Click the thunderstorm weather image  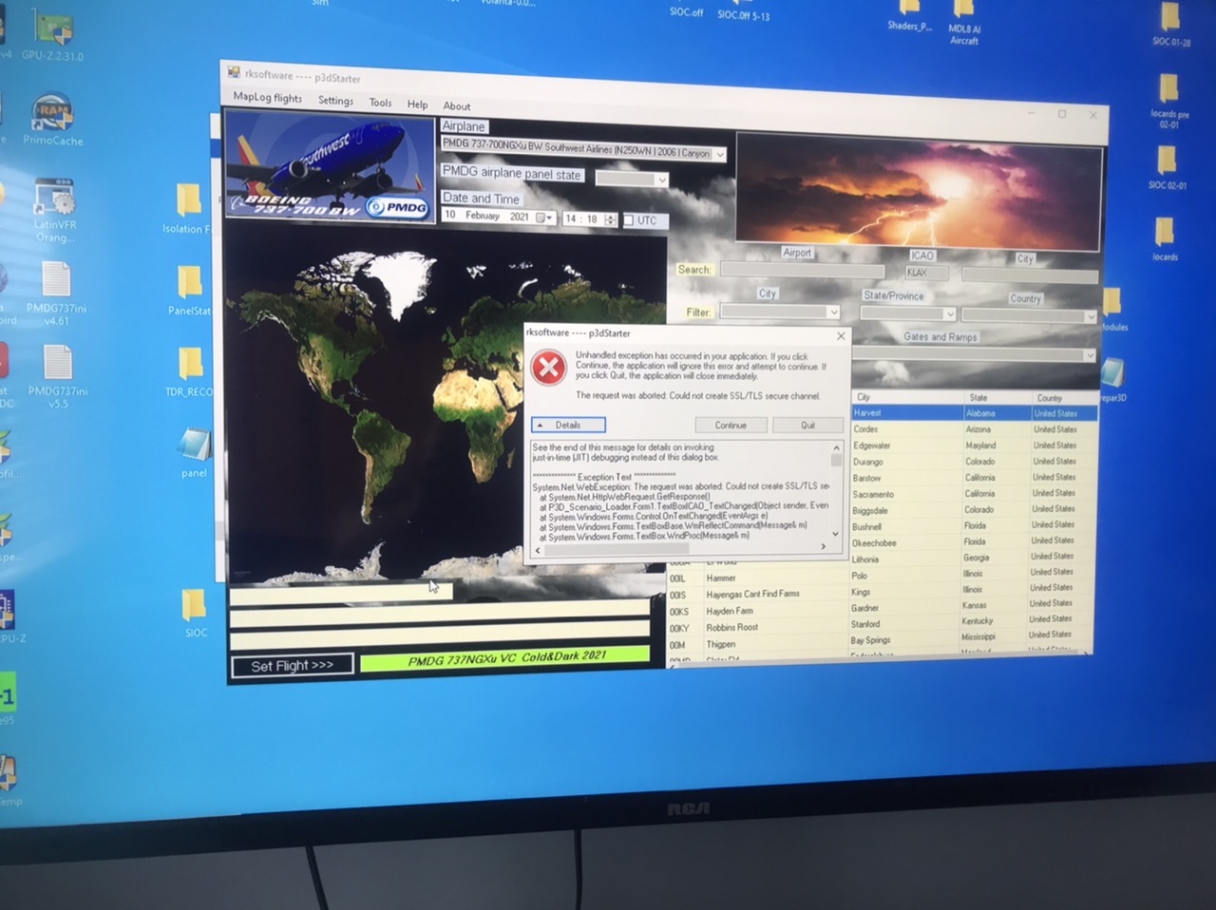(919, 191)
